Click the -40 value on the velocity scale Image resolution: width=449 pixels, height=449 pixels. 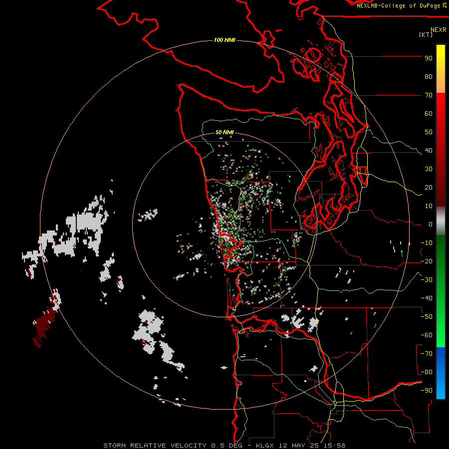[x=427, y=298]
